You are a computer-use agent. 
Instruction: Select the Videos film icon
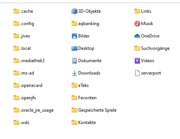click(x=137, y=61)
